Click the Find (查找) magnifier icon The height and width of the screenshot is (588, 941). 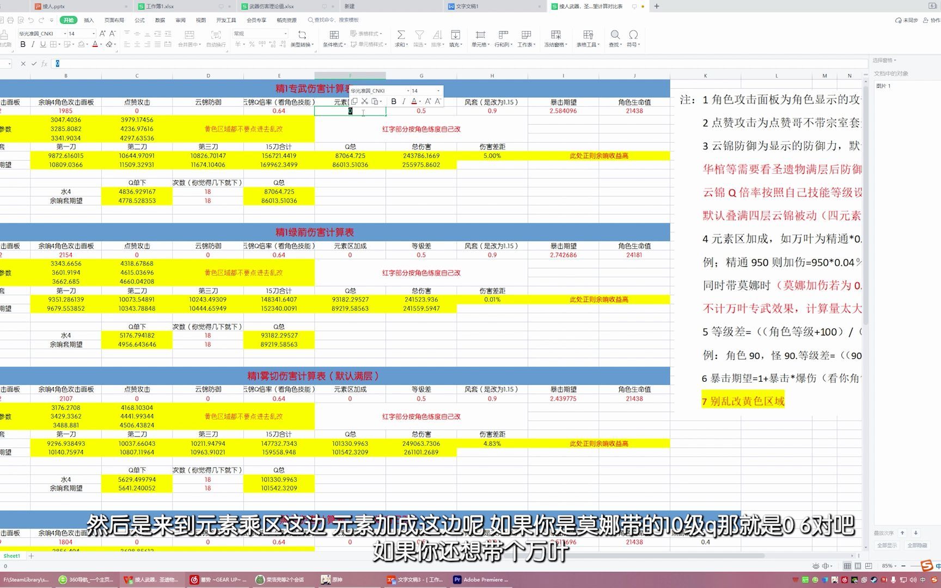pos(615,34)
